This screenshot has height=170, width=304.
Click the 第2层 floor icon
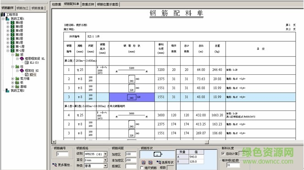[12, 38]
